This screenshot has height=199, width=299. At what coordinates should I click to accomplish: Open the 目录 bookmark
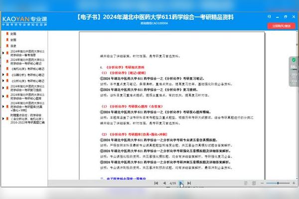click(13, 46)
